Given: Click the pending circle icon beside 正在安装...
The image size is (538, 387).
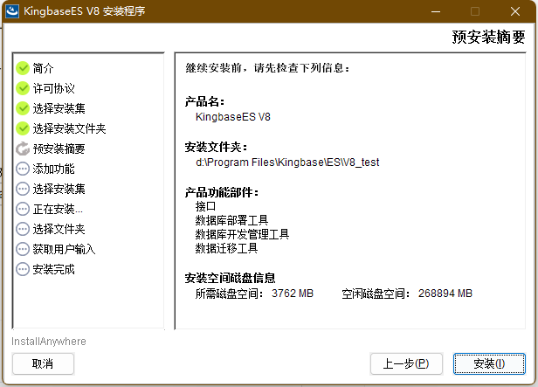Looking at the screenshot, I should (x=23, y=209).
